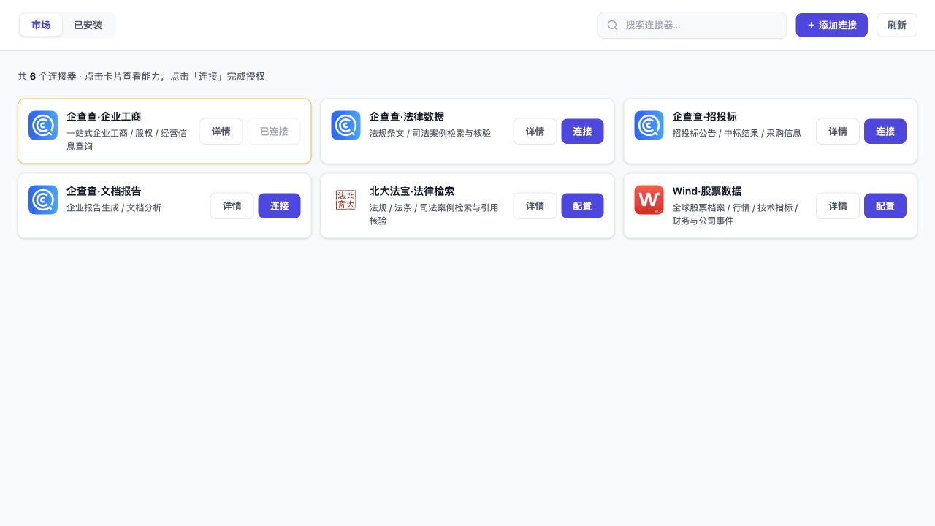Click the 北大法宝·法律检索 card title
The height and width of the screenshot is (526, 935).
(412, 191)
